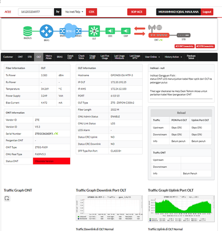The height and width of the screenshot is (231, 222).
Task: Click IP OLT value 172.20.192.25
Action: pos(119,82)
